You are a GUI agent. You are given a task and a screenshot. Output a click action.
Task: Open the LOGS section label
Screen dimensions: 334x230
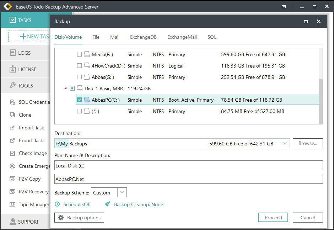click(x=24, y=53)
